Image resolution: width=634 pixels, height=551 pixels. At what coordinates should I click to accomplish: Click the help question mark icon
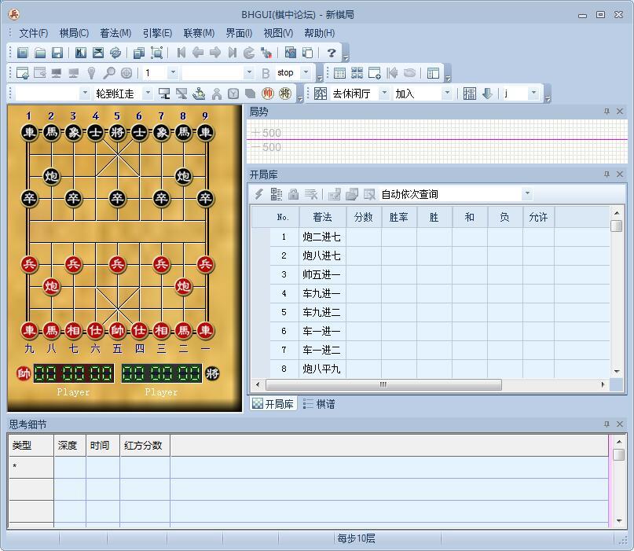[332, 53]
